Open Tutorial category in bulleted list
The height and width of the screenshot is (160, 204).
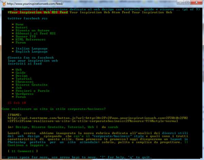24,79
